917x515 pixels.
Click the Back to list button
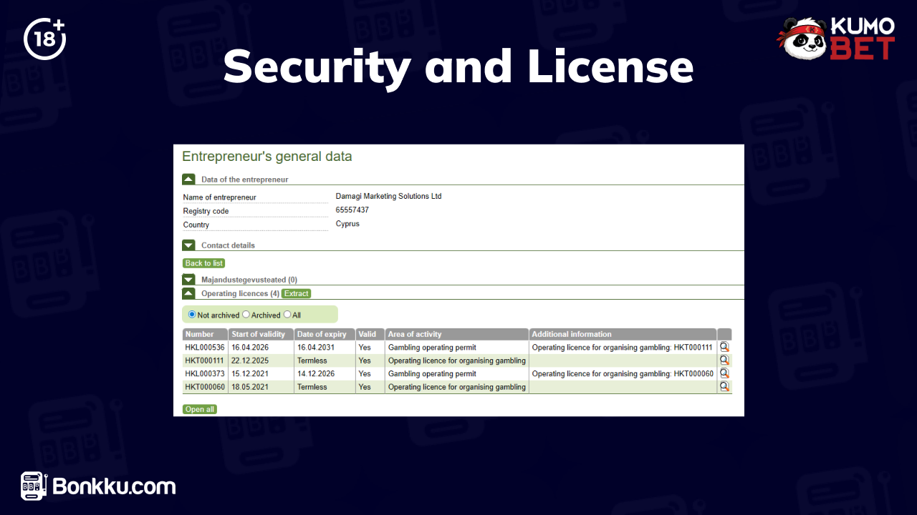204,263
